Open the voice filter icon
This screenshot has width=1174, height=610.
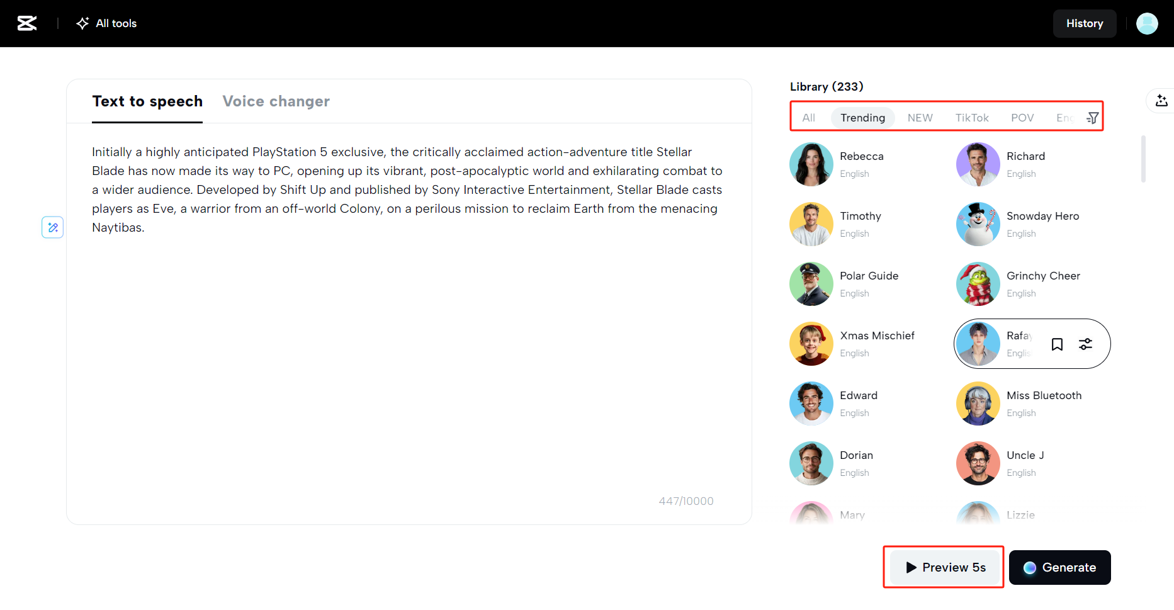[1093, 118]
